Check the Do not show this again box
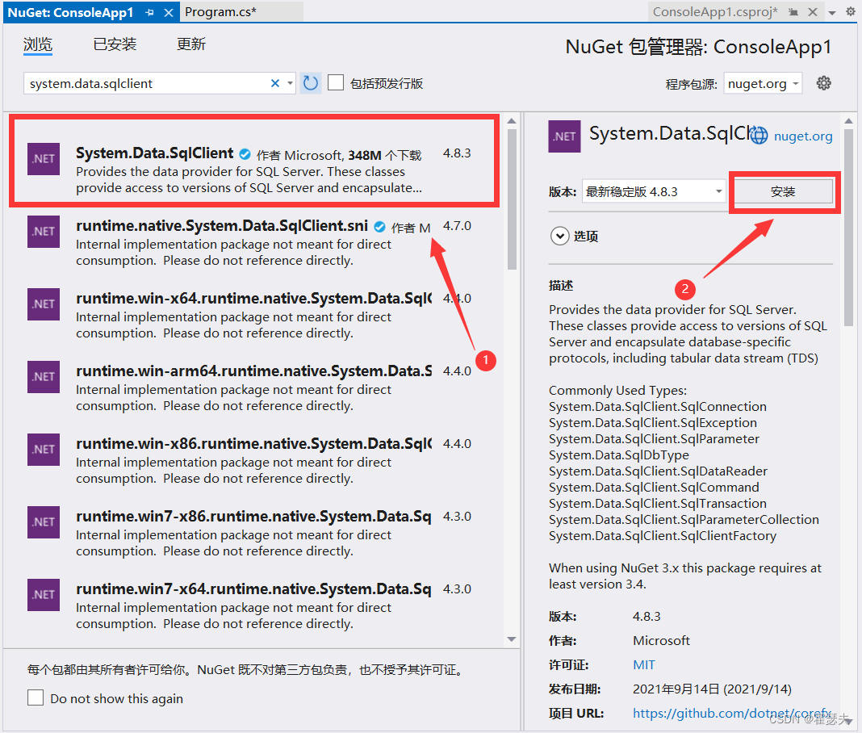This screenshot has width=862, height=733. pos(36,697)
